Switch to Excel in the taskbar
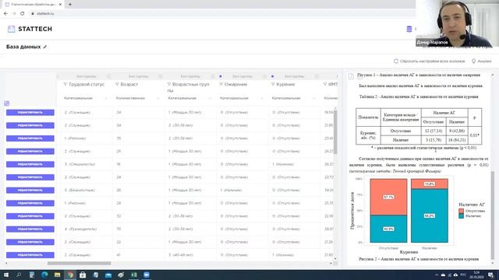The height and width of the screenshot is (280, 499). [x=133, y=275]
